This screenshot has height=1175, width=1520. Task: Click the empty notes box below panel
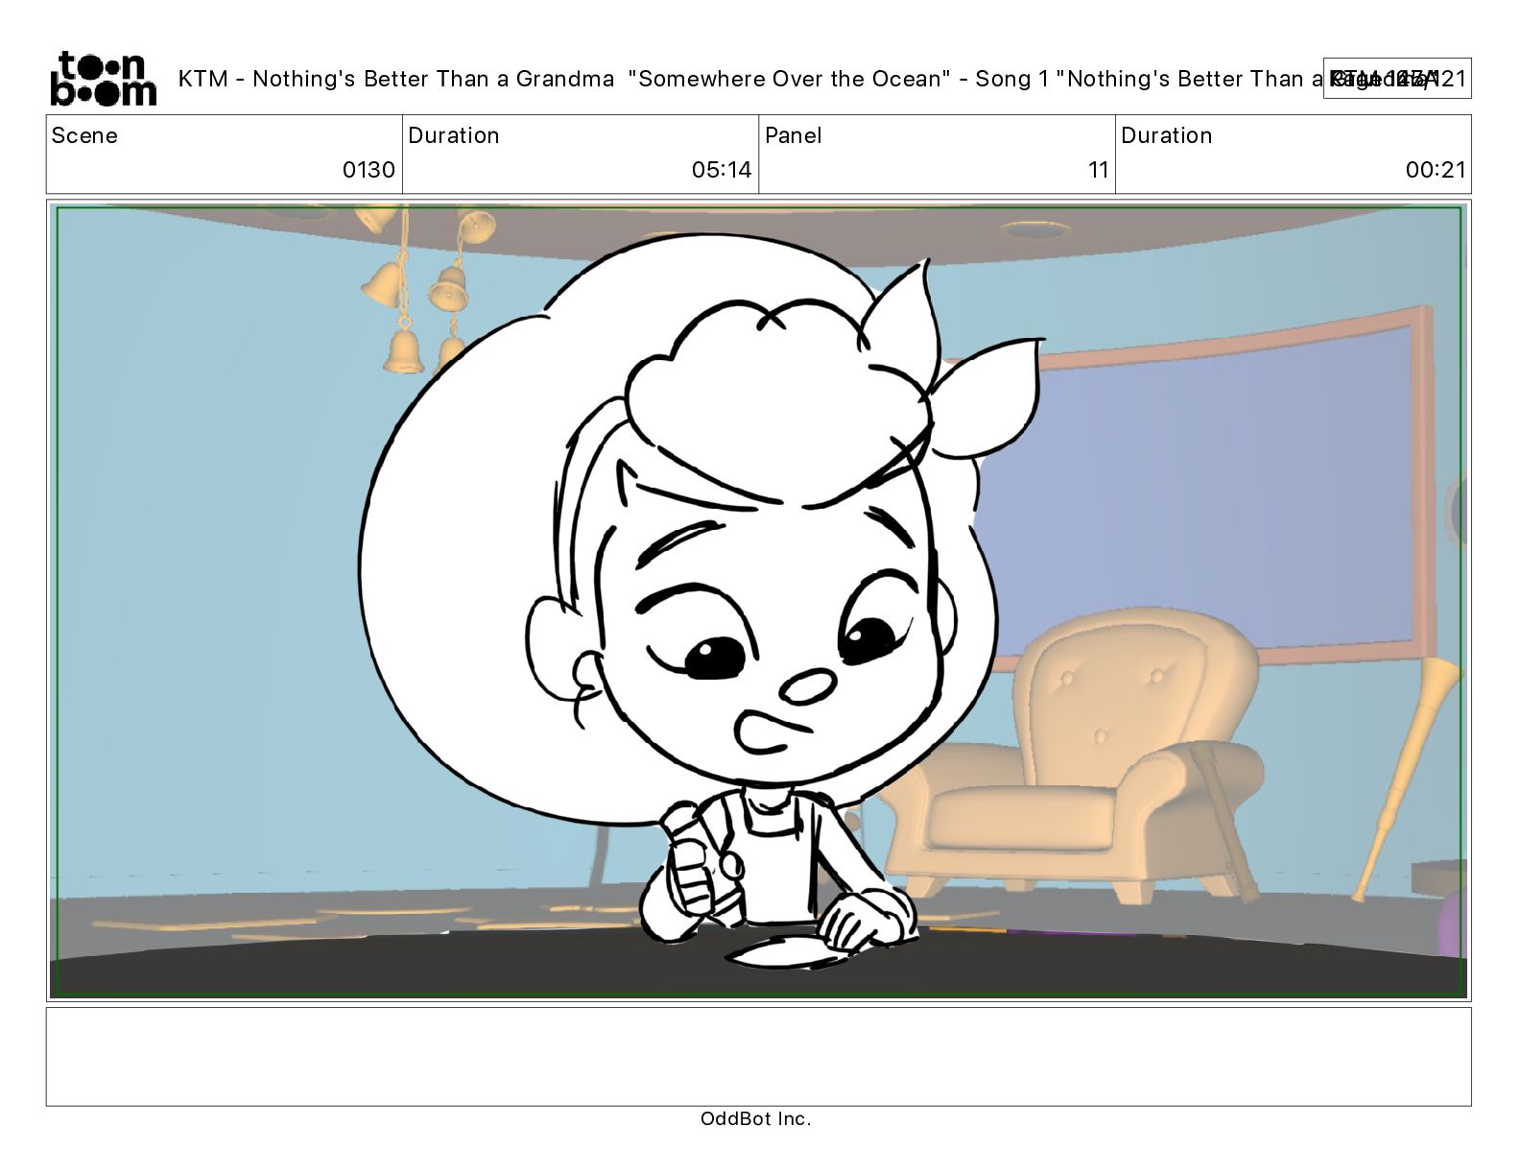pyautogui.click(x=758, y=1056)
